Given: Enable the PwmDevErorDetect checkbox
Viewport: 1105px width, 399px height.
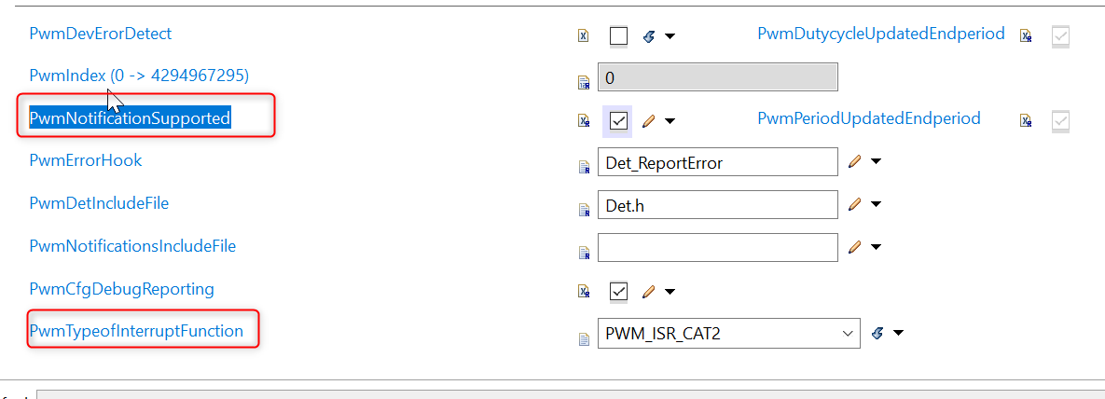Looking at the screenshot, I should click(x=619, y=36).
